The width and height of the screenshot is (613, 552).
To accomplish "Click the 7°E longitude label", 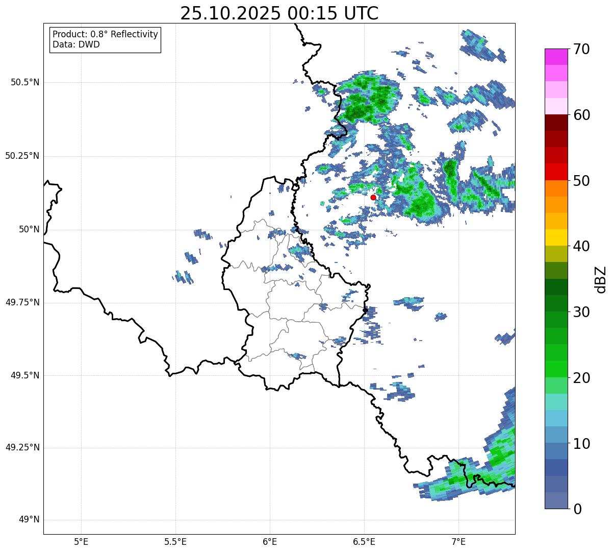I will pos(458,542).
